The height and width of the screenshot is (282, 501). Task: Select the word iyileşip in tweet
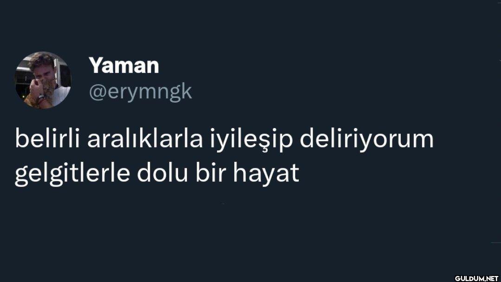(251, 140)
